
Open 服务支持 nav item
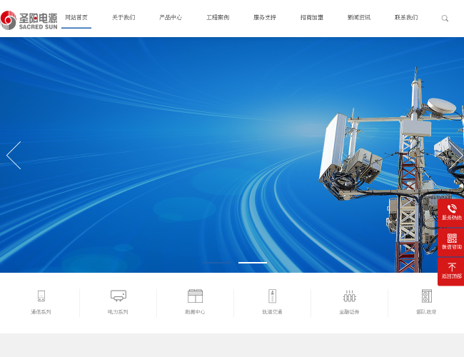click(x=265, y=17)
